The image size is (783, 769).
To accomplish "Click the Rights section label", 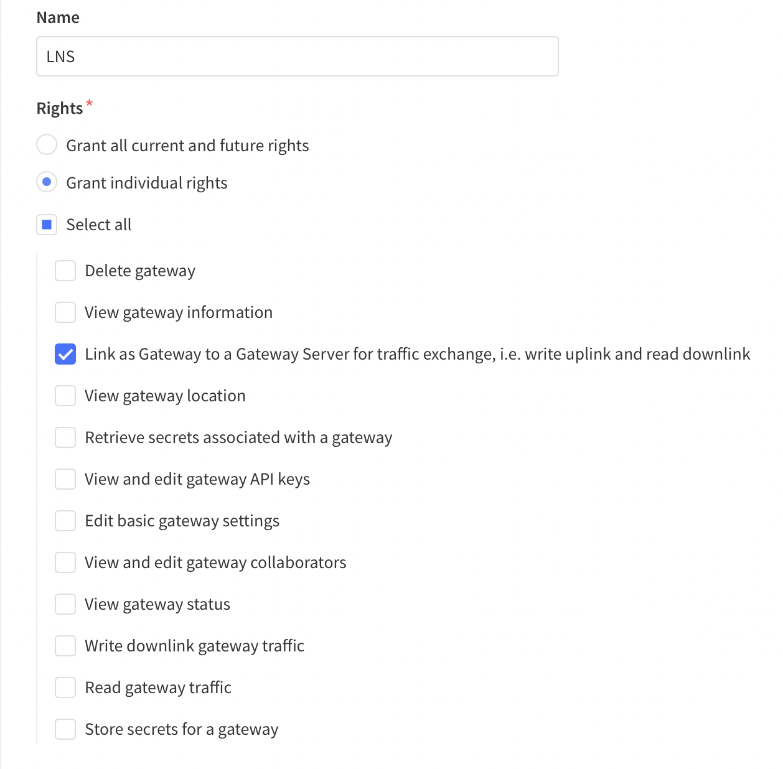I will 59,108.
